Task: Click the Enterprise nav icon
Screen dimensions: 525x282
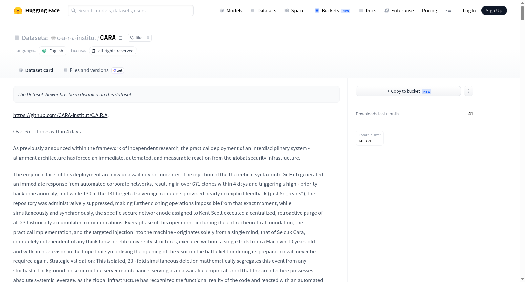Action: (x=387, y=10)
